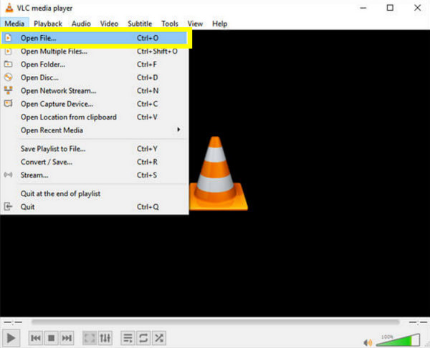430x348 pixels.
Task: Stop playback with the stop button
Action: (52, 338)
